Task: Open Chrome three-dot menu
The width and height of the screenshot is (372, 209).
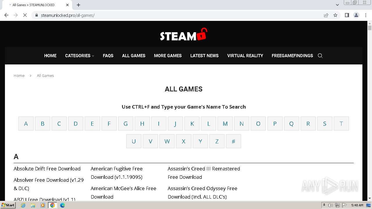Action: click(366, 15)
